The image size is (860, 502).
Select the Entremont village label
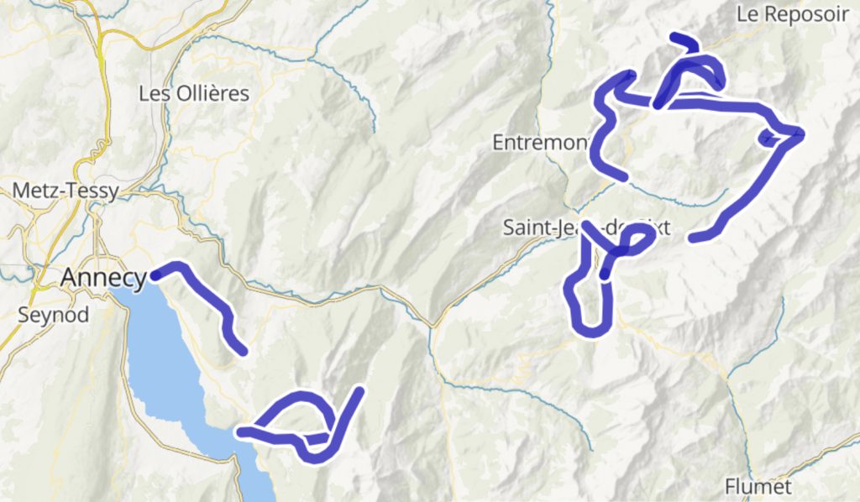(x=540, y=143)
